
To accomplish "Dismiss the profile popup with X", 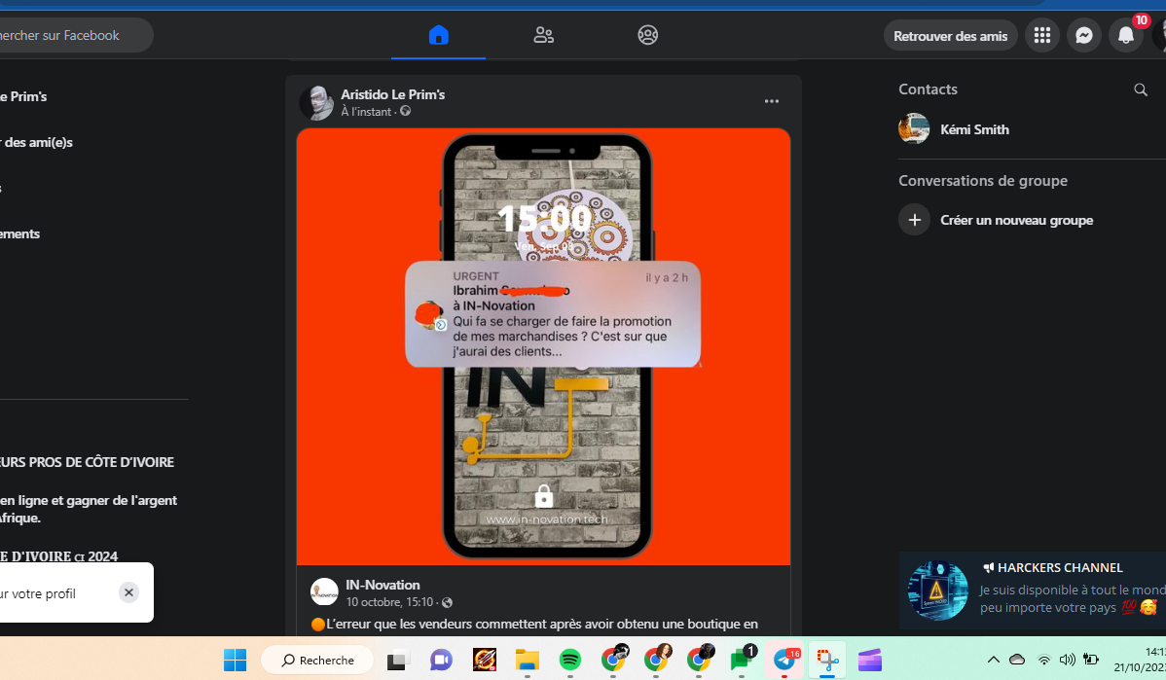I will [x=129, y=592].
